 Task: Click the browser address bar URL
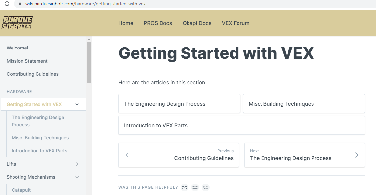pyautogui.click(x=86, y=4)
